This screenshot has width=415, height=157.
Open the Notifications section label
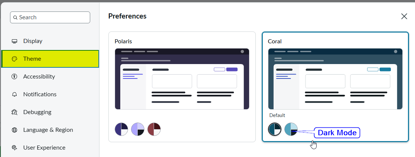[40, 94]
